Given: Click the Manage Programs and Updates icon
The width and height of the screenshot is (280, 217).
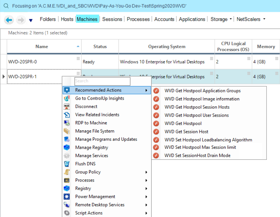Looking at the screenshot, I should [x=67, y=139].
